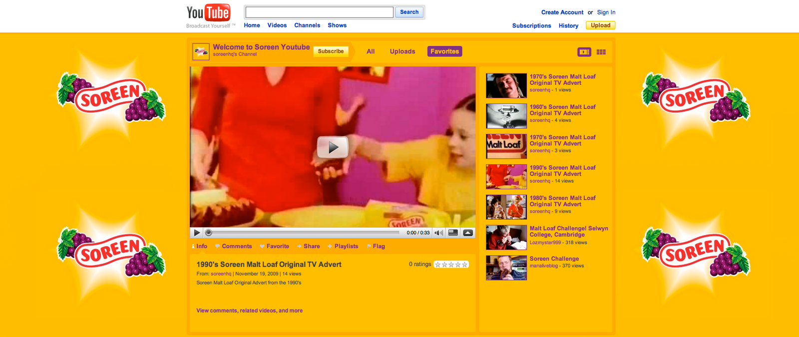This screenshot has height=337, width=799.
Task: Go to Shows in the top navigation
Action: (337, 25)
